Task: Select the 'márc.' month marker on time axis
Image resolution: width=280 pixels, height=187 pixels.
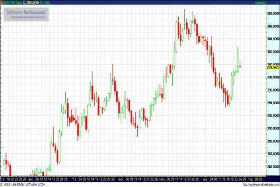Action: click(x=161, y=179)
